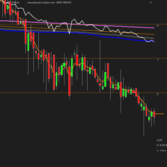Viewport: 167px width, 167px height.
Task: Select the 5.29 last price value
Action: click(x=159, y=140)
